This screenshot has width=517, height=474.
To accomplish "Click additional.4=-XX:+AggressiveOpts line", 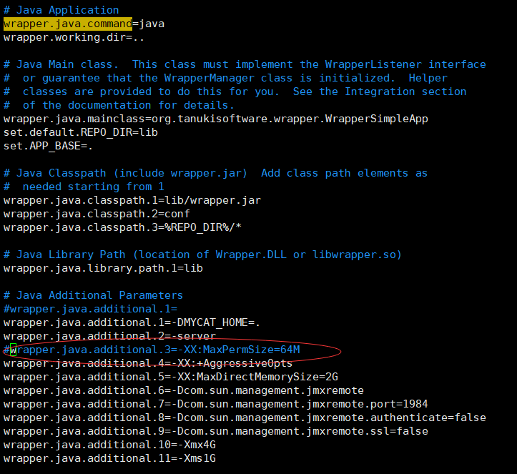I will (x=148, y=363).
